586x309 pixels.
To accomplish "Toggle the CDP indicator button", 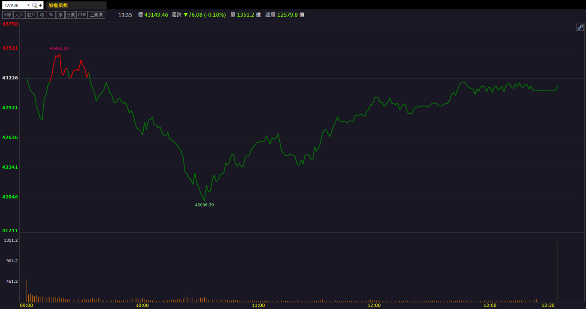I will [x=82, y=15].
